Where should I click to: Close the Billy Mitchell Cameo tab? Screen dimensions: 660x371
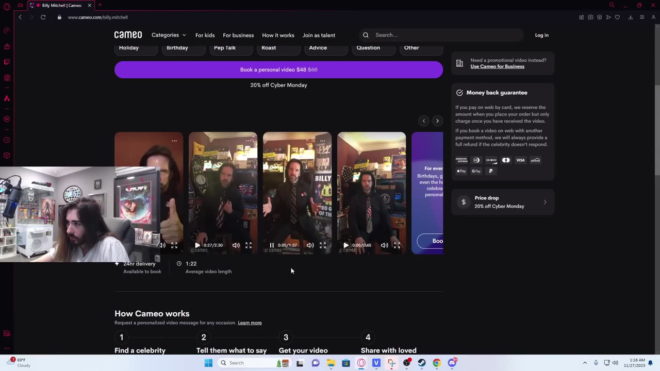(x=89, y=5)
